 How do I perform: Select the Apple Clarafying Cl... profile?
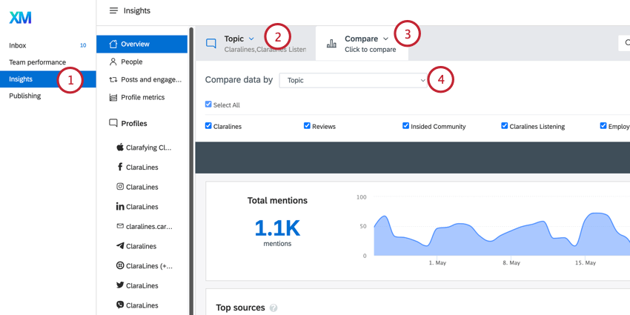coord(144,147)
